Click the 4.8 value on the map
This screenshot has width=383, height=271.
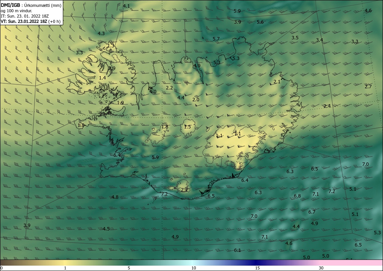[x=115, y=197]
